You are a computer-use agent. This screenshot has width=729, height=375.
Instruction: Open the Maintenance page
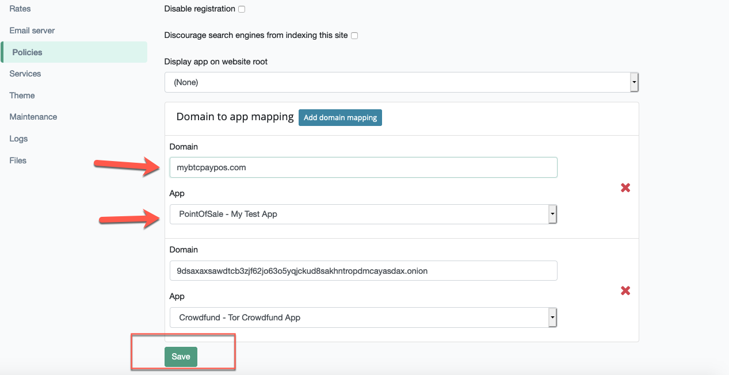(33, 117)
